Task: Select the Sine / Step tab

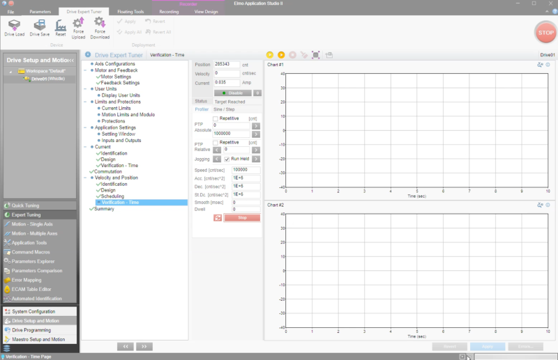Action: click(x=224, y=109)
